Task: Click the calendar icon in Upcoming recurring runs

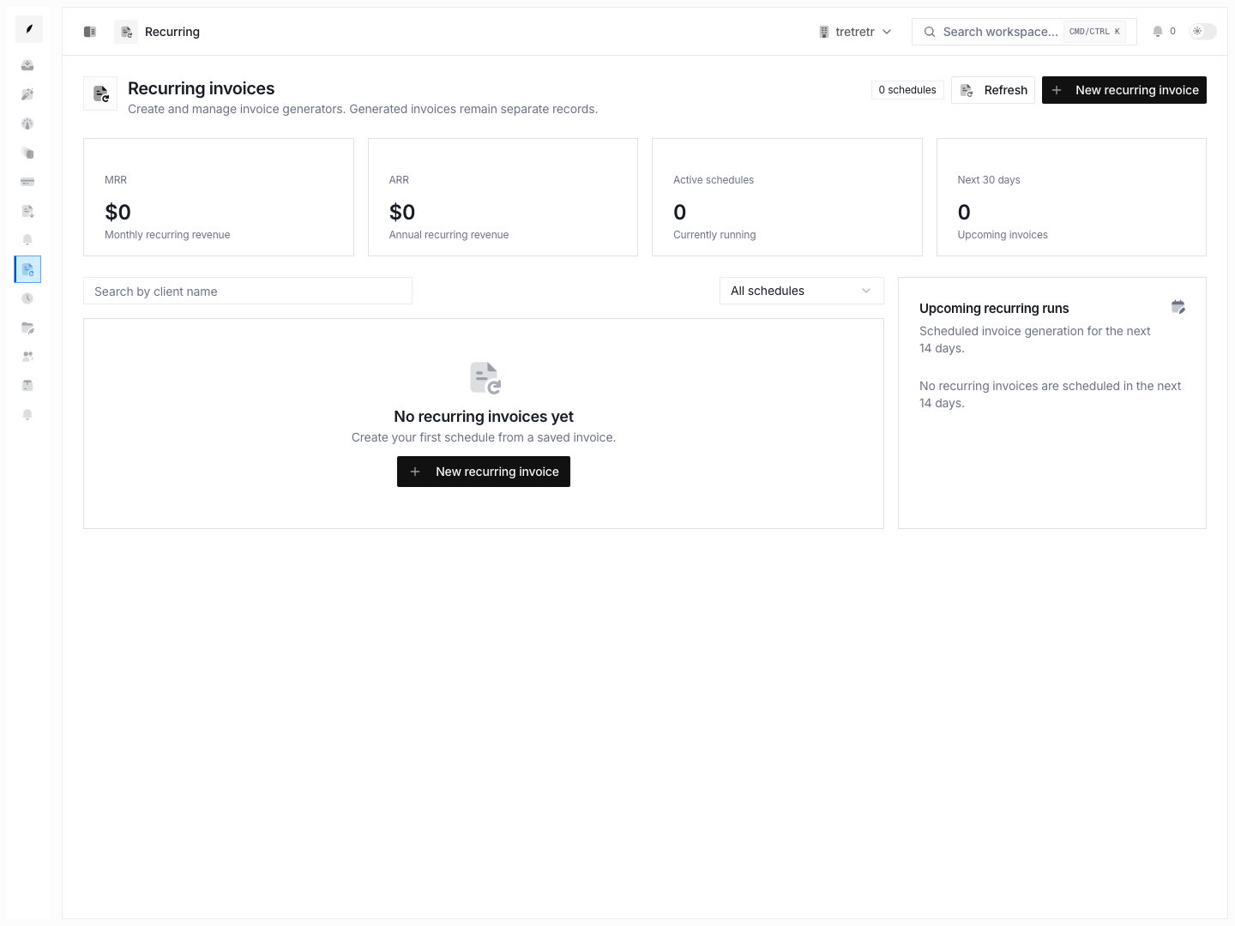Action: click(x=1178, y=307)
